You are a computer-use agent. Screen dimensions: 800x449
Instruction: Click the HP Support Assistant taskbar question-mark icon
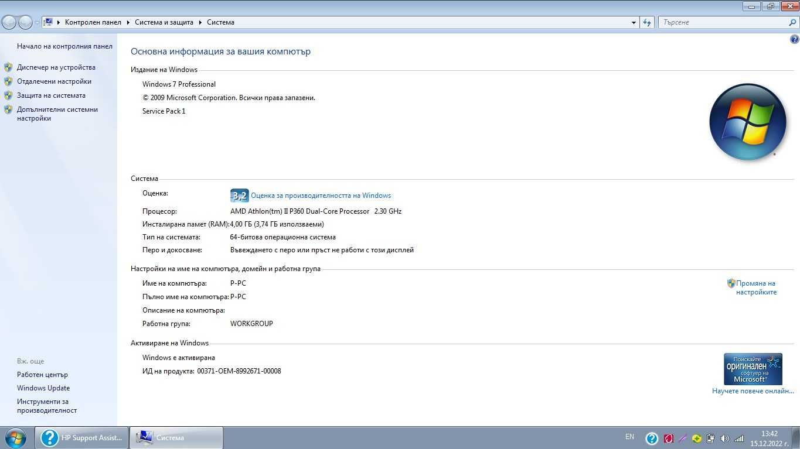(50, 437)
